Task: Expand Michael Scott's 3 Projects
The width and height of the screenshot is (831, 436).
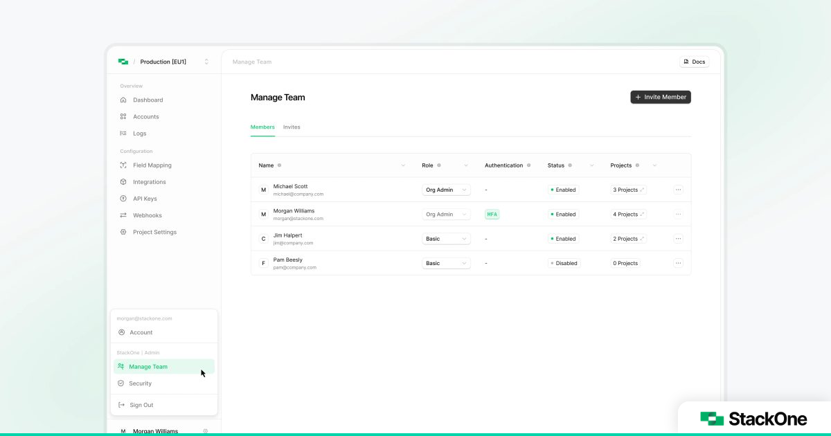Action: tap(629, 190)
